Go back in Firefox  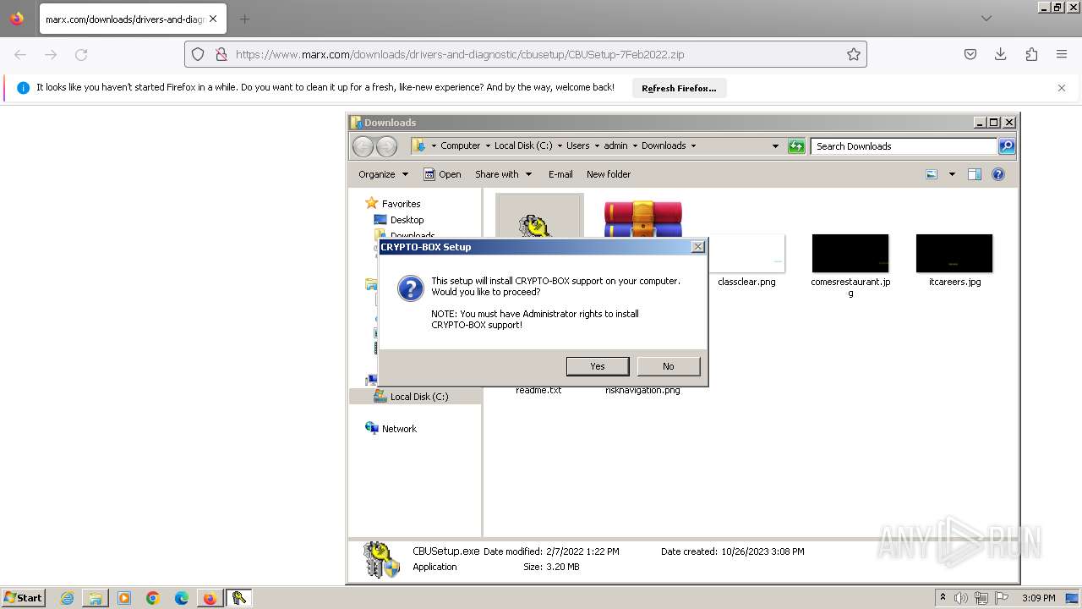20,54
